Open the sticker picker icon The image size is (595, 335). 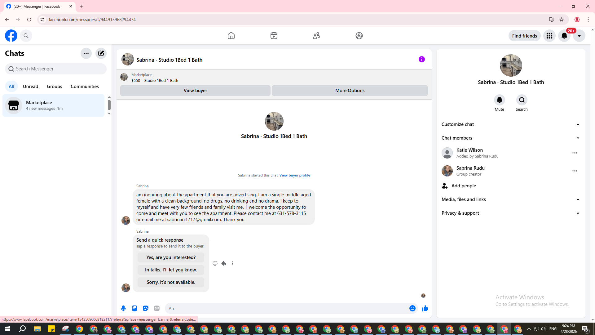[x=146, y=308]
